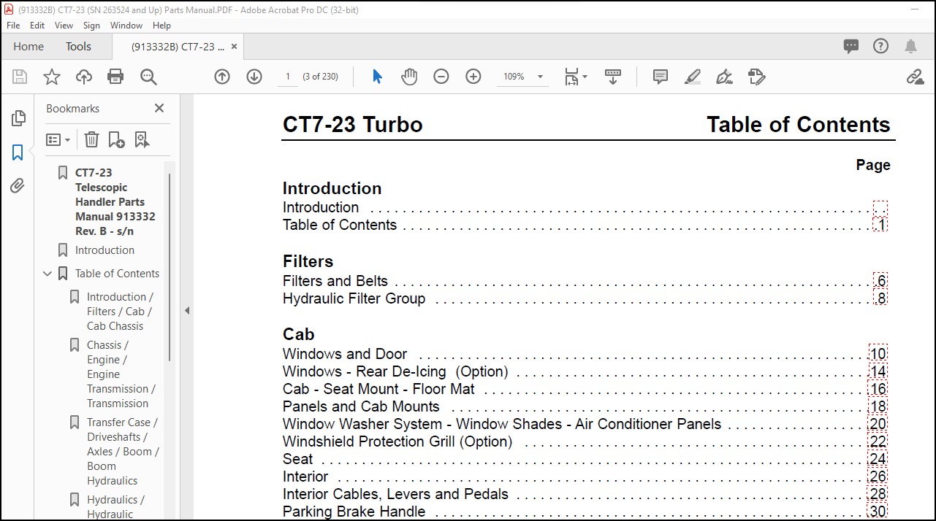Bookmark file with the star icon

(52, 77)
